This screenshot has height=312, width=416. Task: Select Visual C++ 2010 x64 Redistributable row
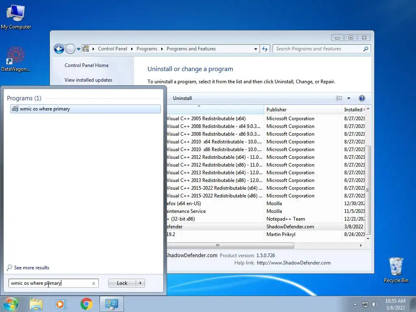point(265,142)
